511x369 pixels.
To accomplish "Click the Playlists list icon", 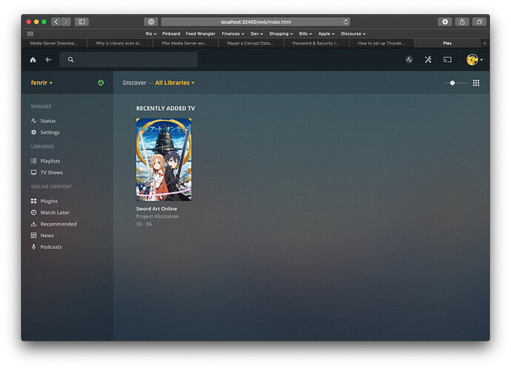I will click(x=33, y=160).
